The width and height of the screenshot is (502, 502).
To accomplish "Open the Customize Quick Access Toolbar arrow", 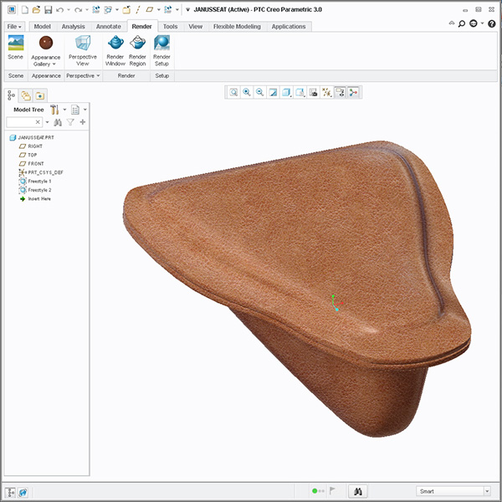I will coord(188,9).
